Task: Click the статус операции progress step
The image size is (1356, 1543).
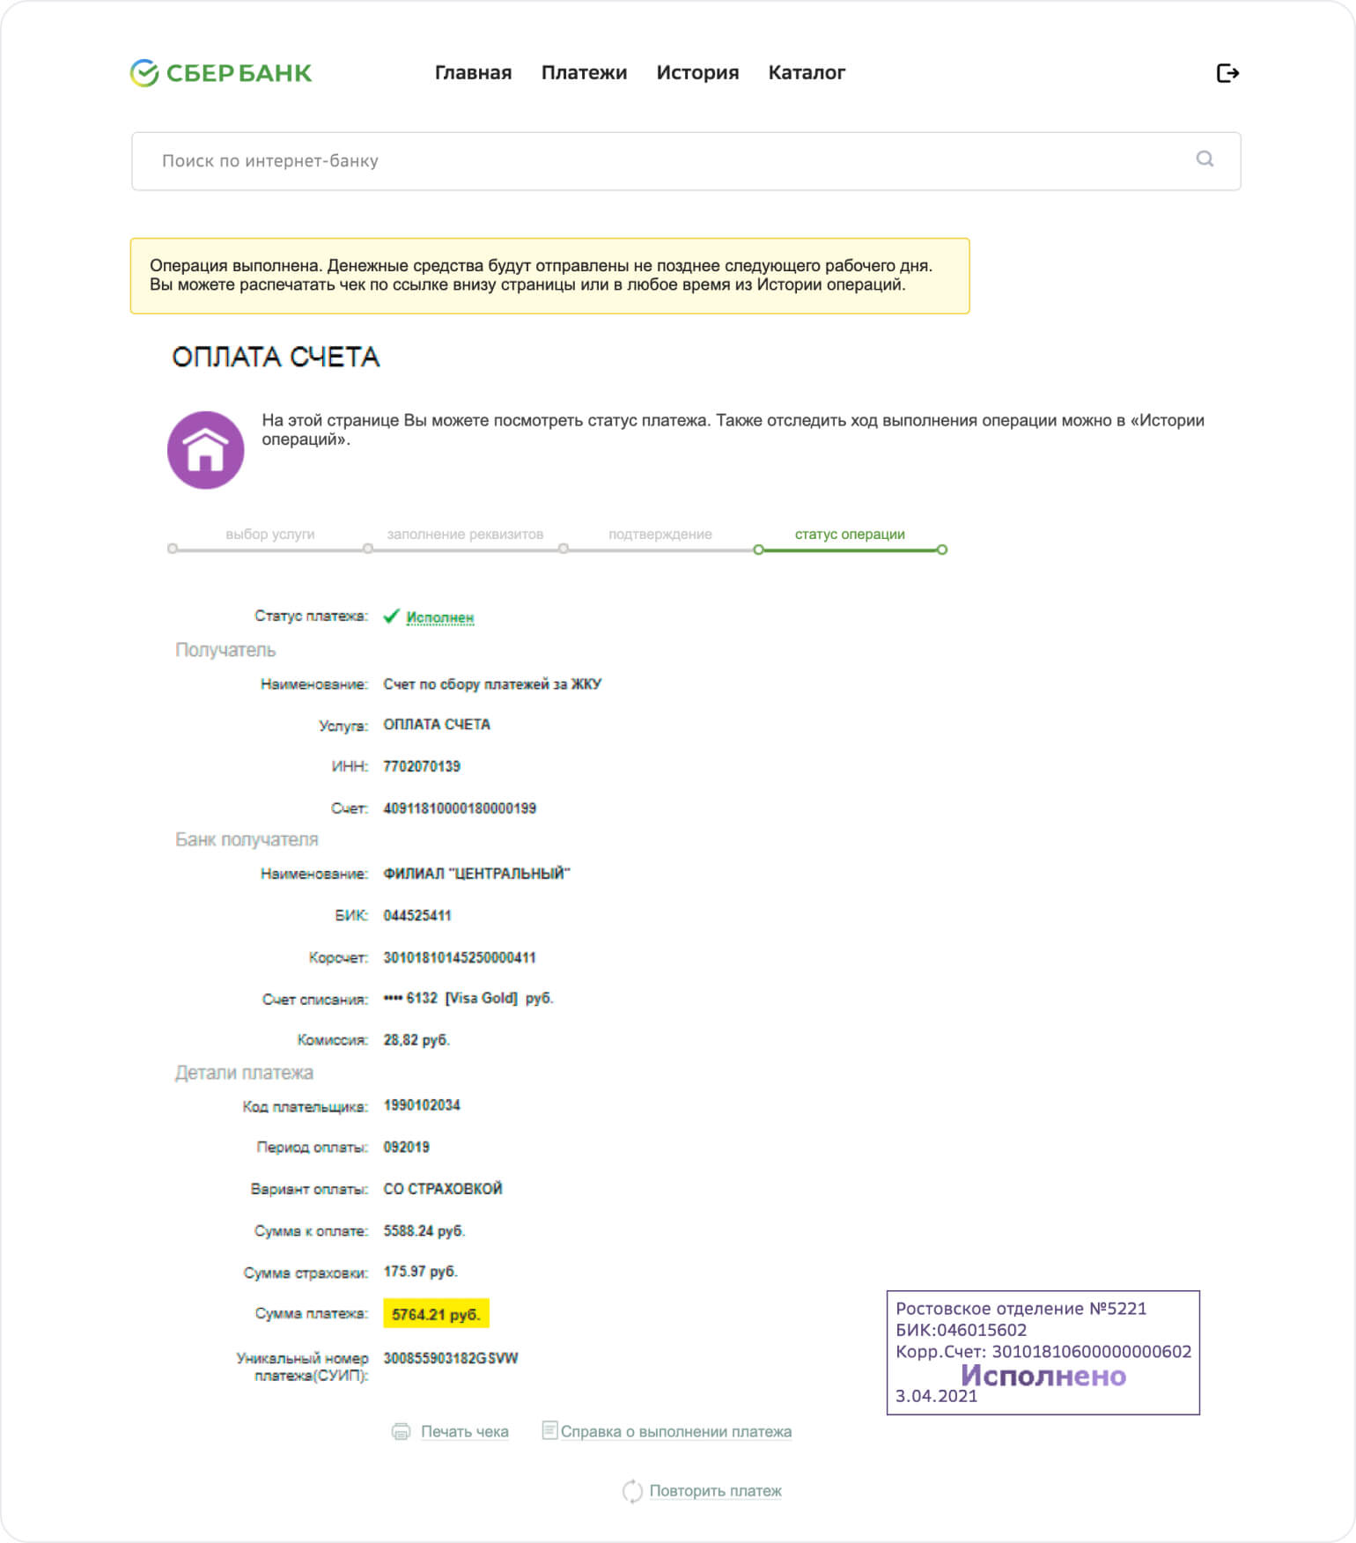Action: [849, 535]
